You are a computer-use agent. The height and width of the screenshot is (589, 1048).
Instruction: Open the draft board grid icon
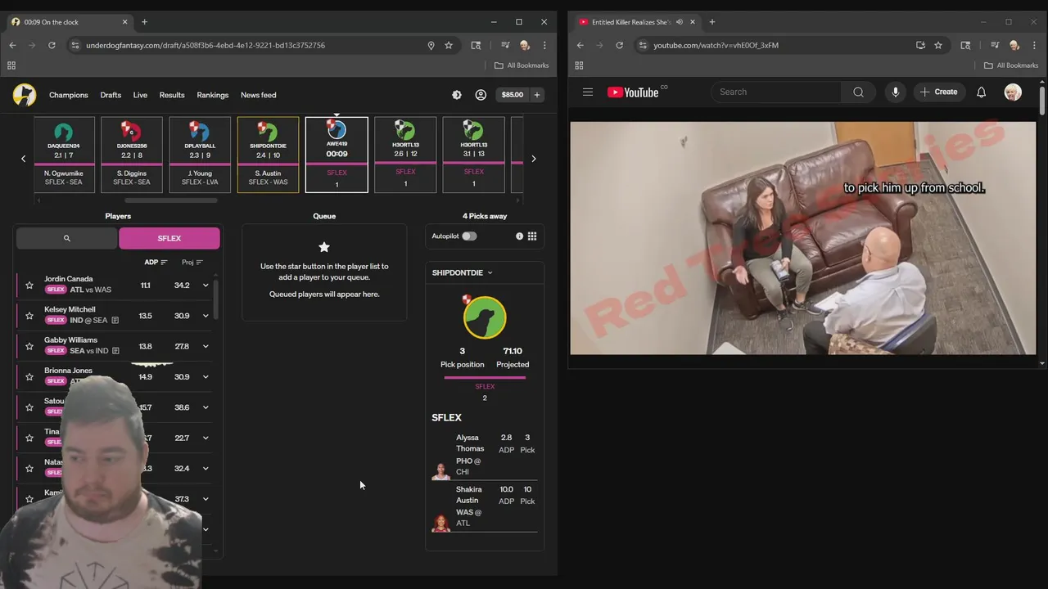point(532,236)
